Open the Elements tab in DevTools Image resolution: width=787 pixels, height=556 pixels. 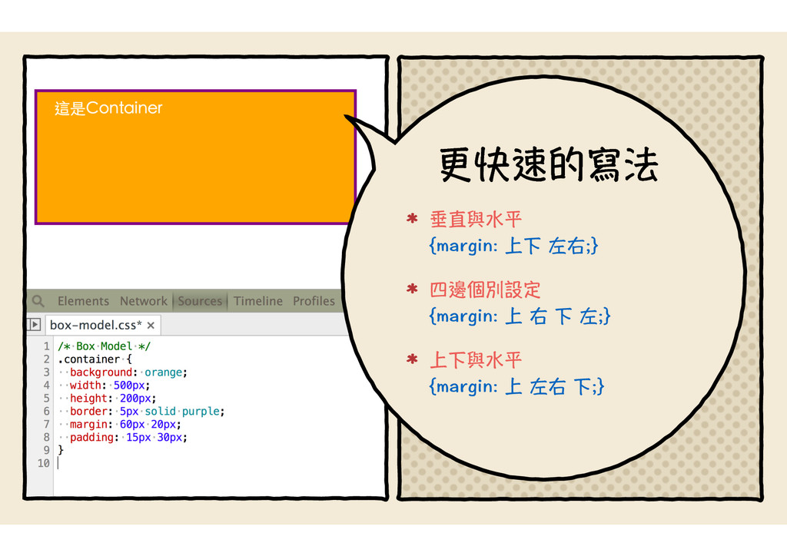[83, 301]
